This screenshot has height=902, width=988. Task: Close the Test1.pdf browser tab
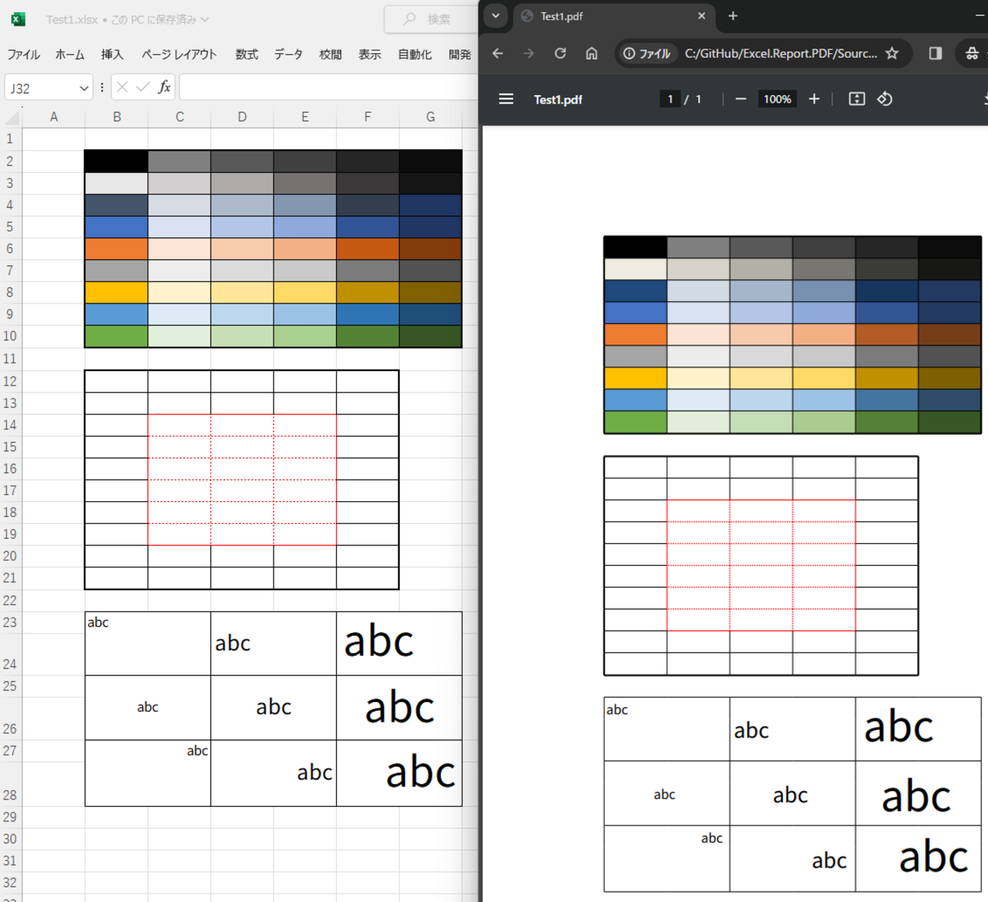point(701,16)
